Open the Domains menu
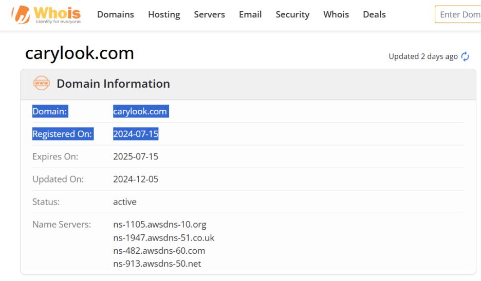This screenshot has height=281, width=481. 116,14
